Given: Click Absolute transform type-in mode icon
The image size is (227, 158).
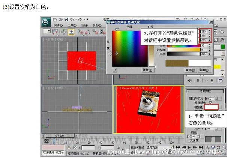Looking at the screenshot, I should [75, 147].
